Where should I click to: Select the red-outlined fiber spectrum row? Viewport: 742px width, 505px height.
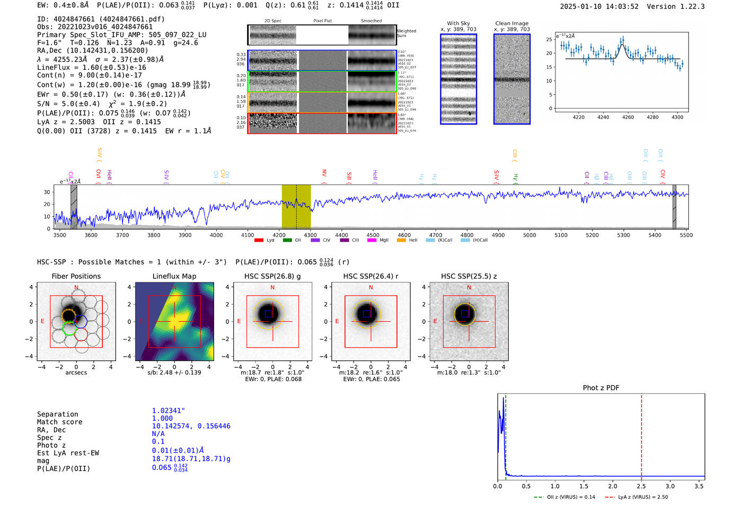(322, 123)
